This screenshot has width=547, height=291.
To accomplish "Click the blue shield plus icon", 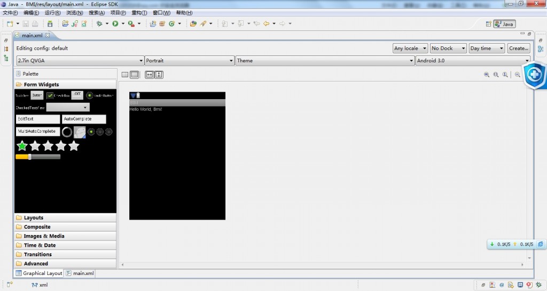I will tap(534, 74).
